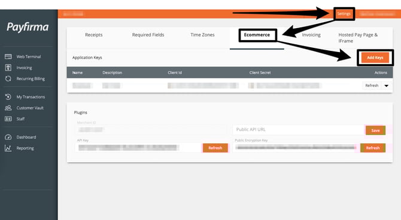Click the Merchant ID field
Screen dimensions: 401x220
tap(151, 130)
